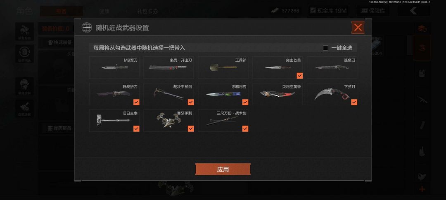This screenshot has height=200, width=446.
Task: Pick the 工兵铲 shovel weapon
Action: (x=223, y=68)
